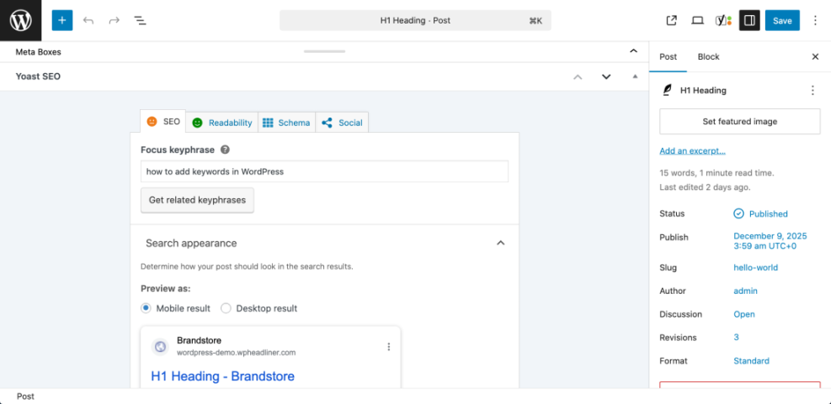
Task: Click the feather post icon in sidebar
Action: (667, 91)
